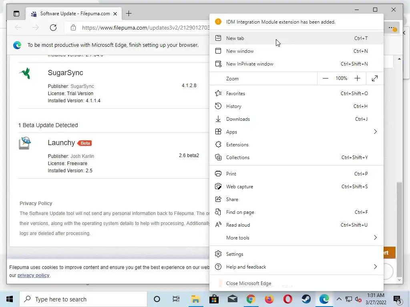Open Downloads from the menu
This screenshot has height=307, width=410.
tap(297, 119)
